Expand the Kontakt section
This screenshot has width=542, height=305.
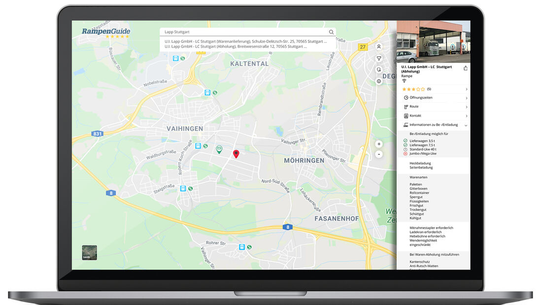point(434,116)
